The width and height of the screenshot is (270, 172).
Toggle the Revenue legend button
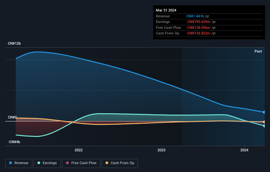pos(19,163)
